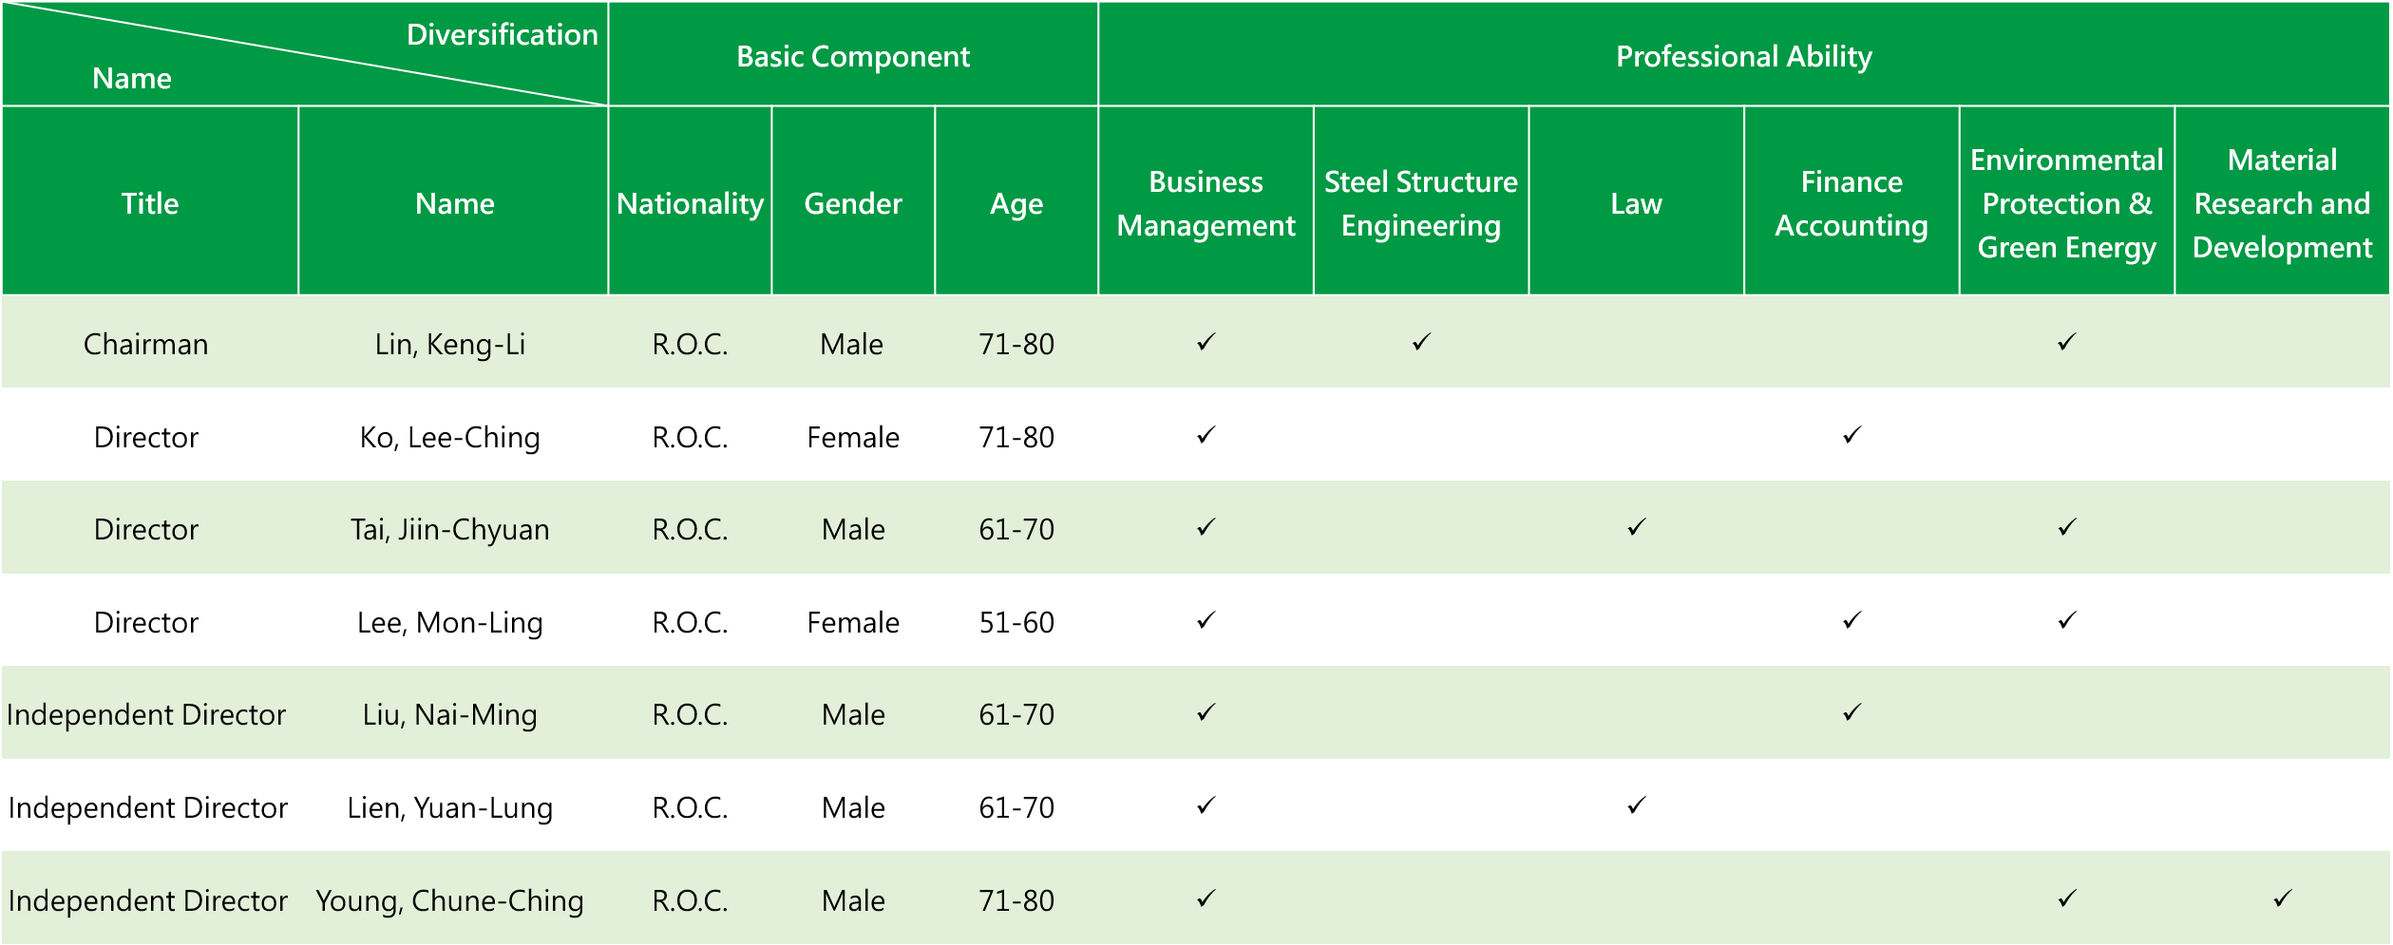
Task: Click Lee, Mon-Ling's Environmental Protection checkmark
Action: pos(2066,620)
